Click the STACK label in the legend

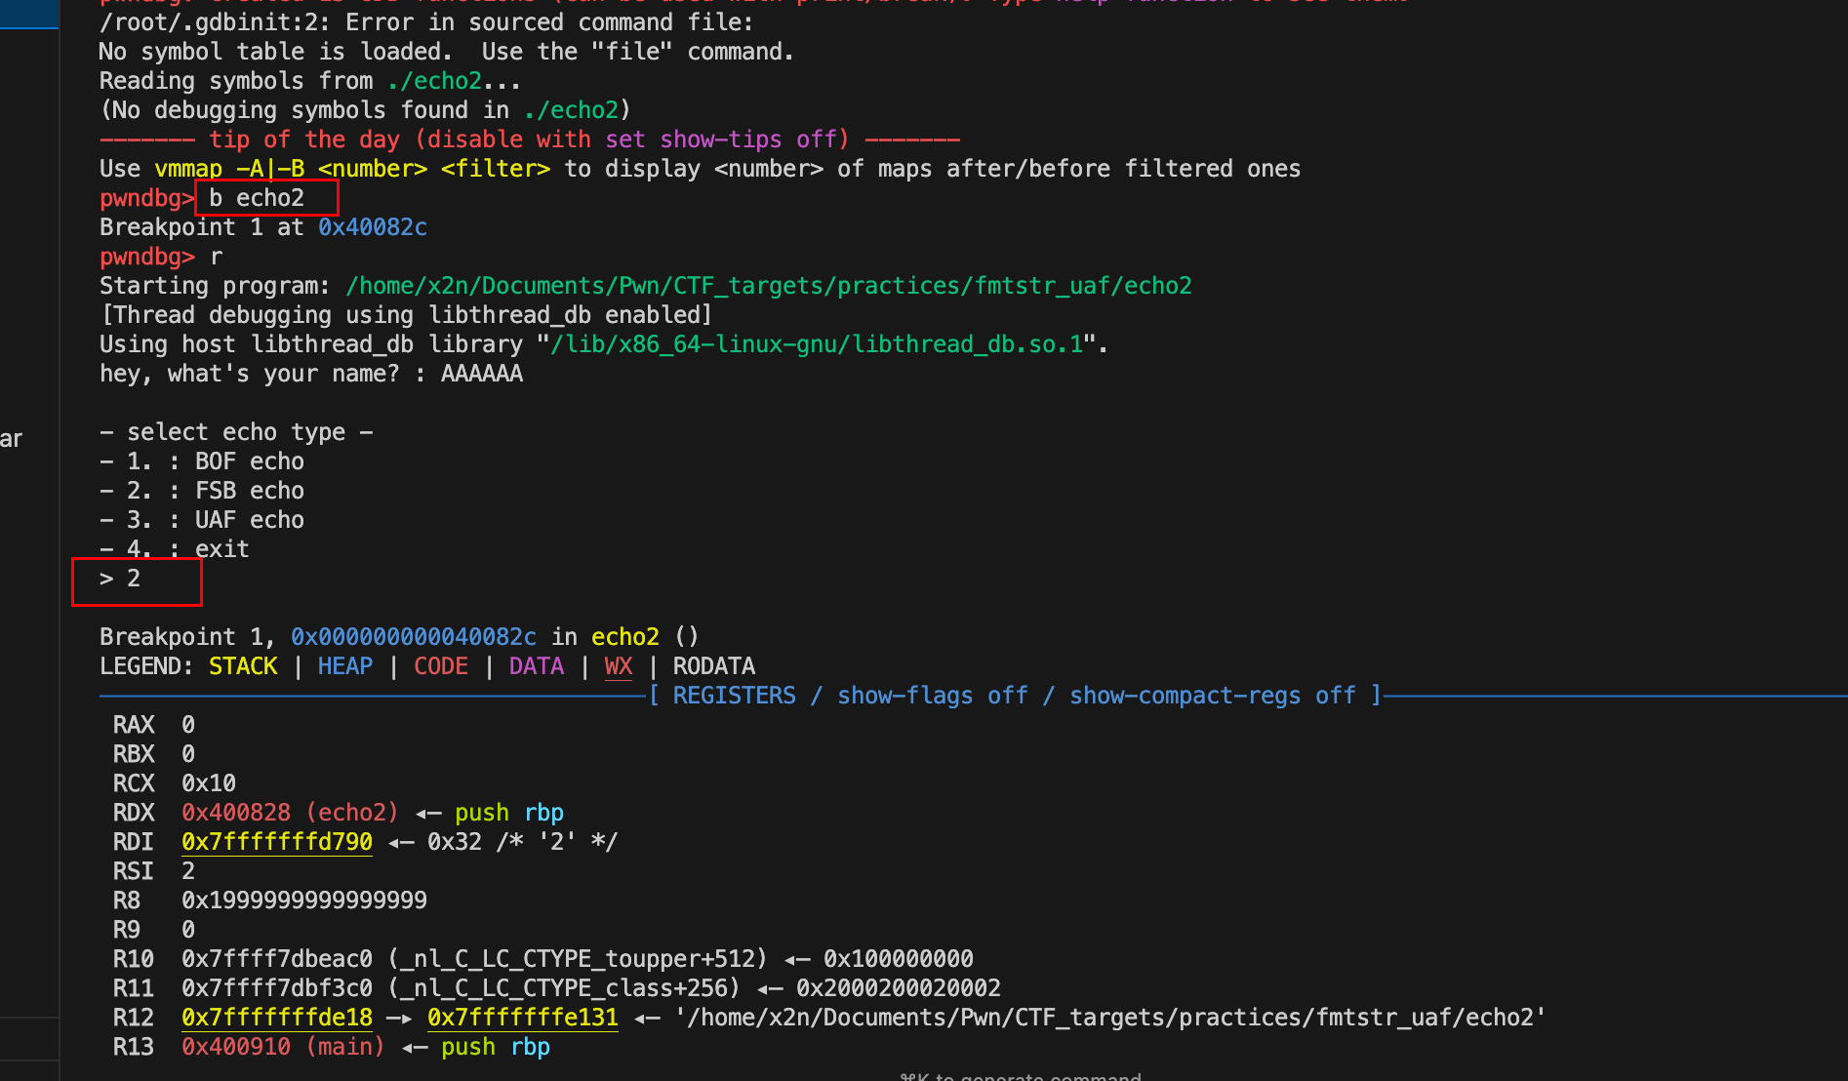click(243, 666)
